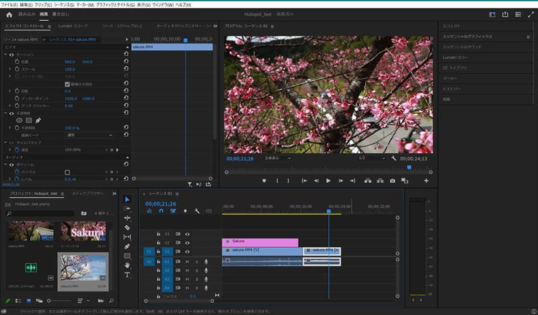Open Program monitor wrench settings
This screenshot has height=315, width=538.
tap(393, 159)
